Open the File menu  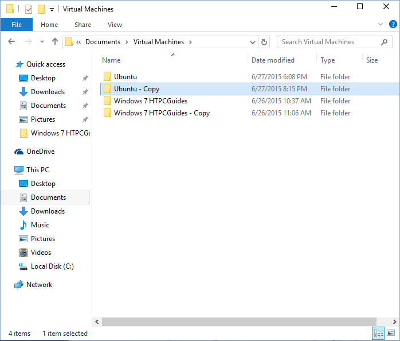(x=17, y=25)
